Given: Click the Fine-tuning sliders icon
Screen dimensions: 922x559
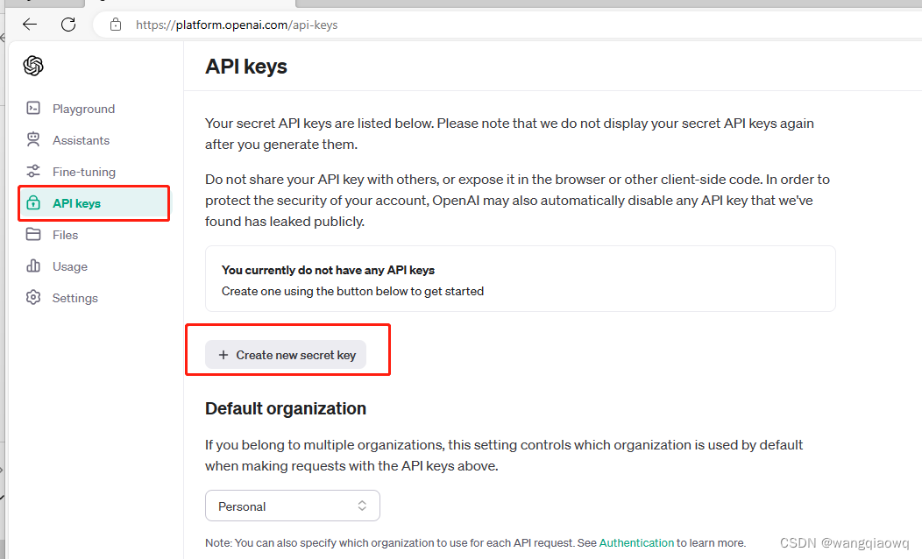Looking at the screenshot, I should click(33, 171).
